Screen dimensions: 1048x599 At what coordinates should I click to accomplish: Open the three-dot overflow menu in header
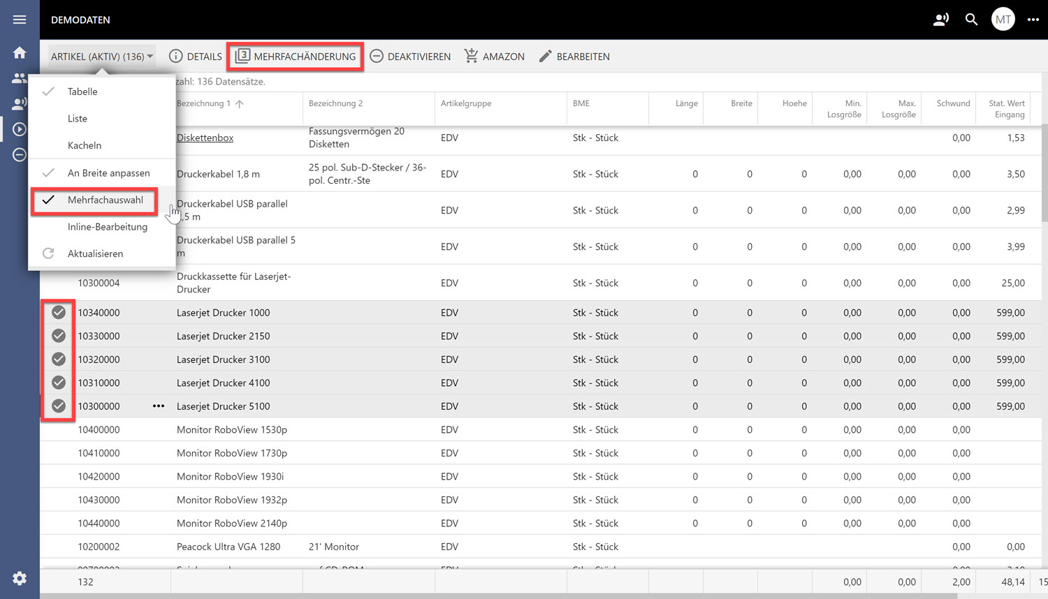[1033, 20]
